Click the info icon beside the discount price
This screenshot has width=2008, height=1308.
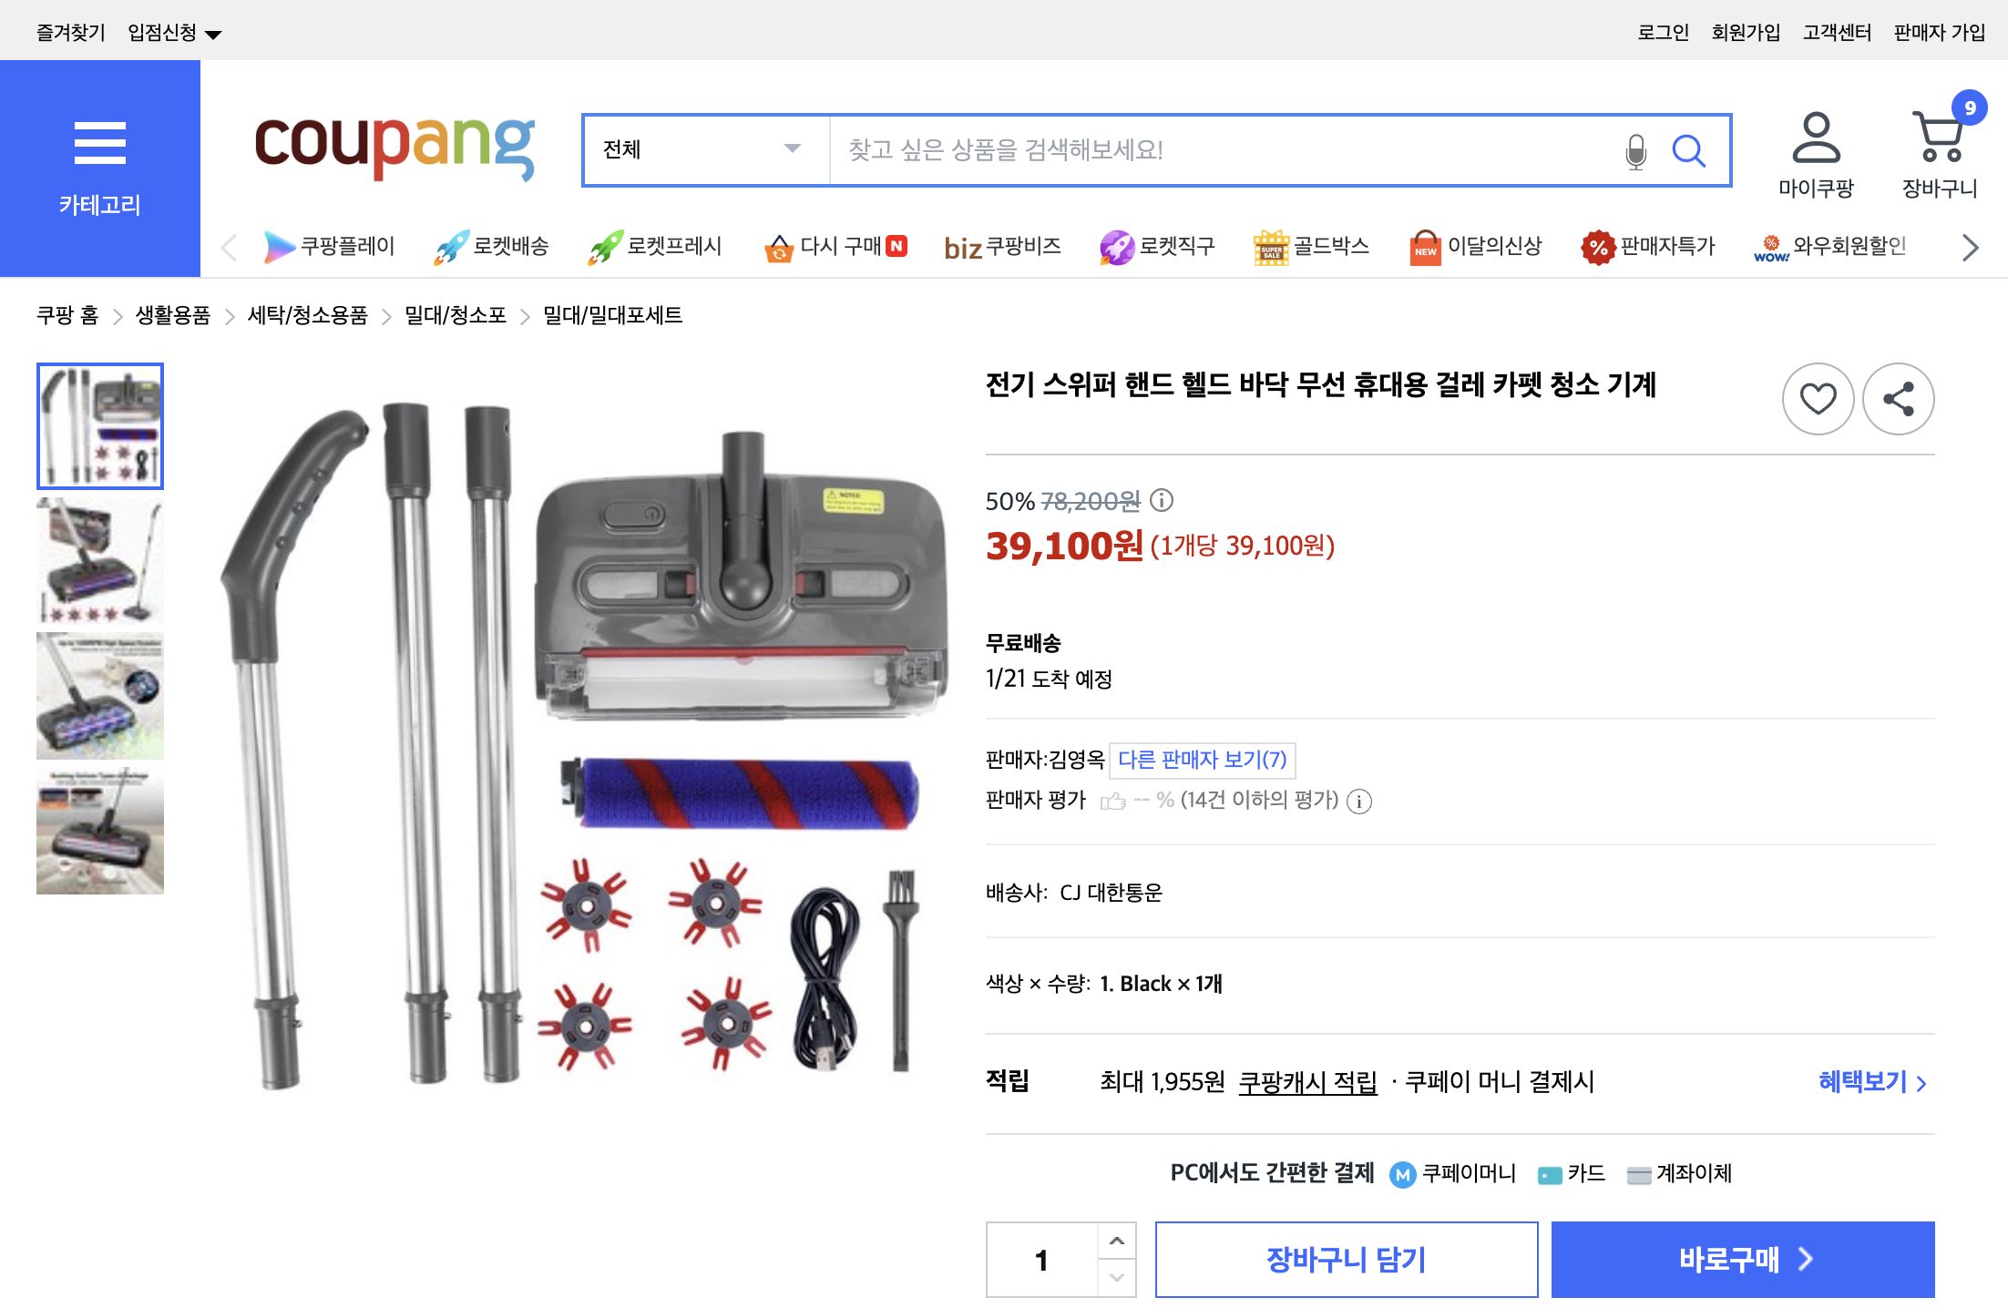click(1159, 501)
